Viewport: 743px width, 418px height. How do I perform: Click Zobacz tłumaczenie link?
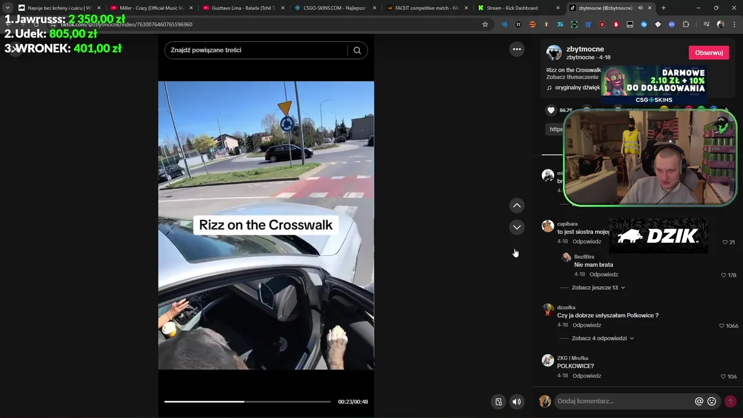572,77
